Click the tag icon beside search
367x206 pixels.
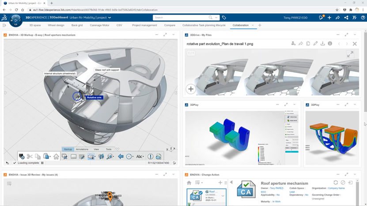click(224, 18)
